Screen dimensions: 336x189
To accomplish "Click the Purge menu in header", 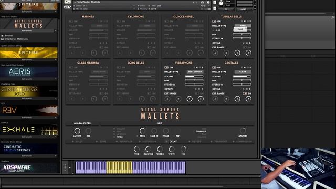I will 203,6.
